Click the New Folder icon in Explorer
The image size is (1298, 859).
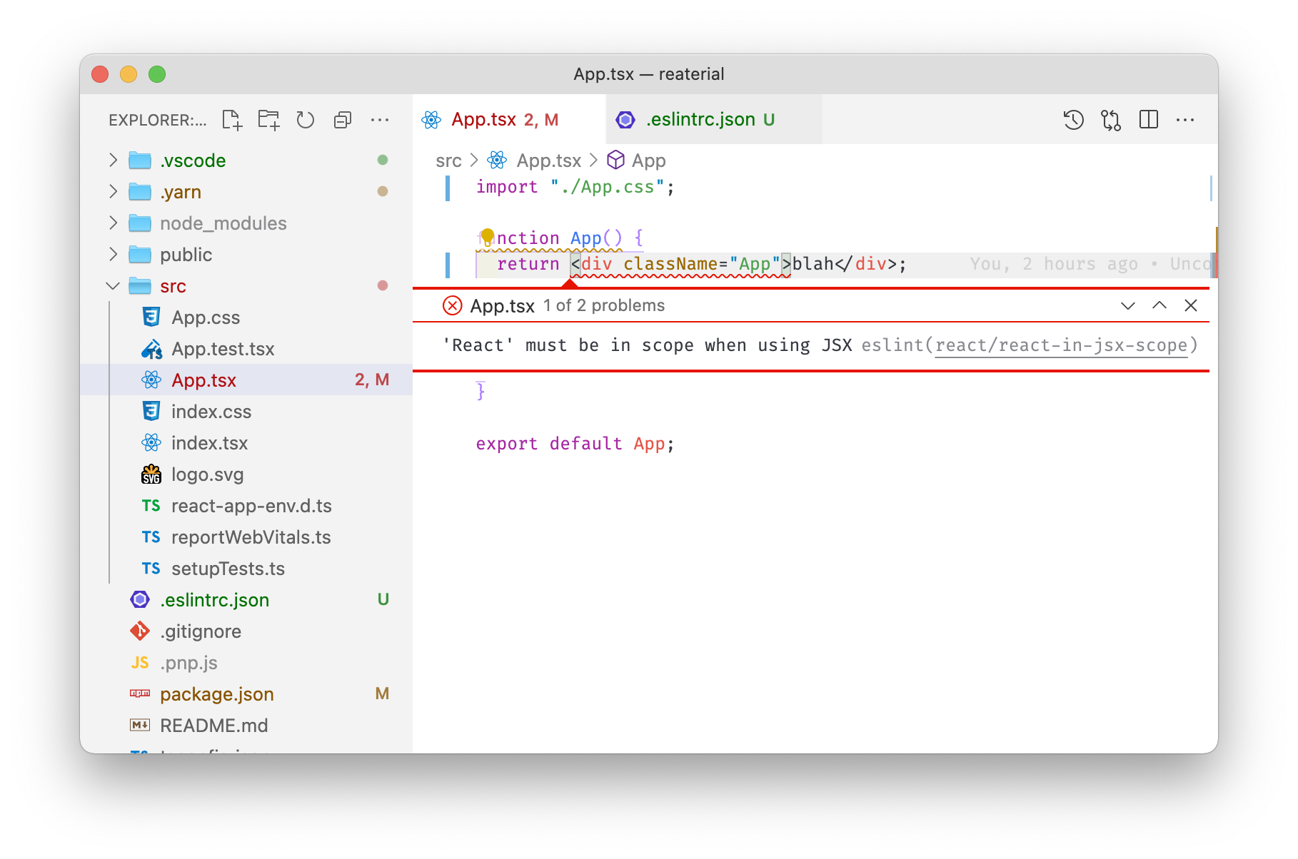(x=269, y=120)
